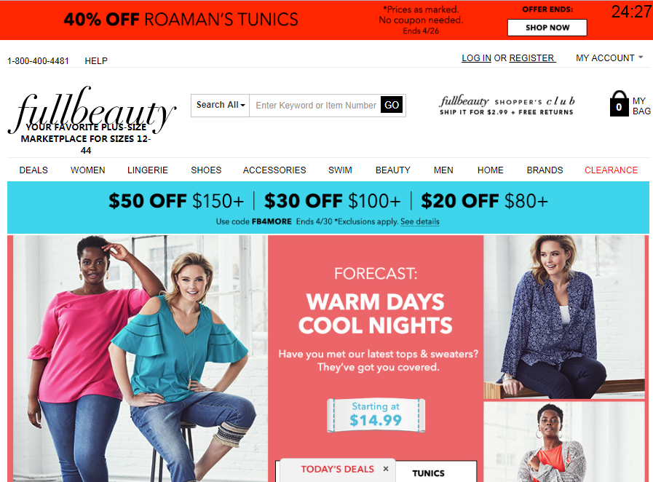Click the GO search button
Image resolution: width=653 pixels, height=482 pixels.
[392, 105]
